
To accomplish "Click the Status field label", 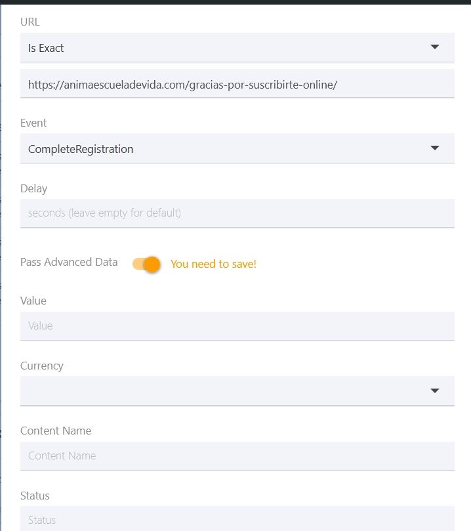I will (35, 496).
